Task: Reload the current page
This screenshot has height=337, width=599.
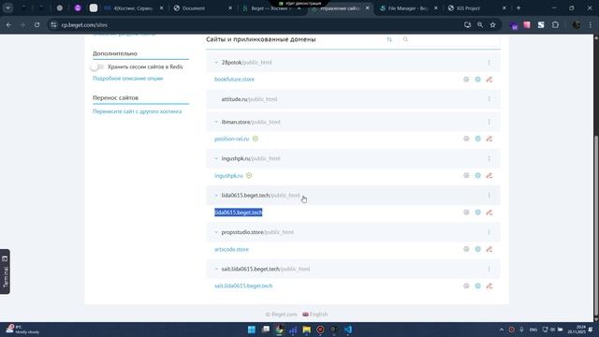Action: [37, 25]
